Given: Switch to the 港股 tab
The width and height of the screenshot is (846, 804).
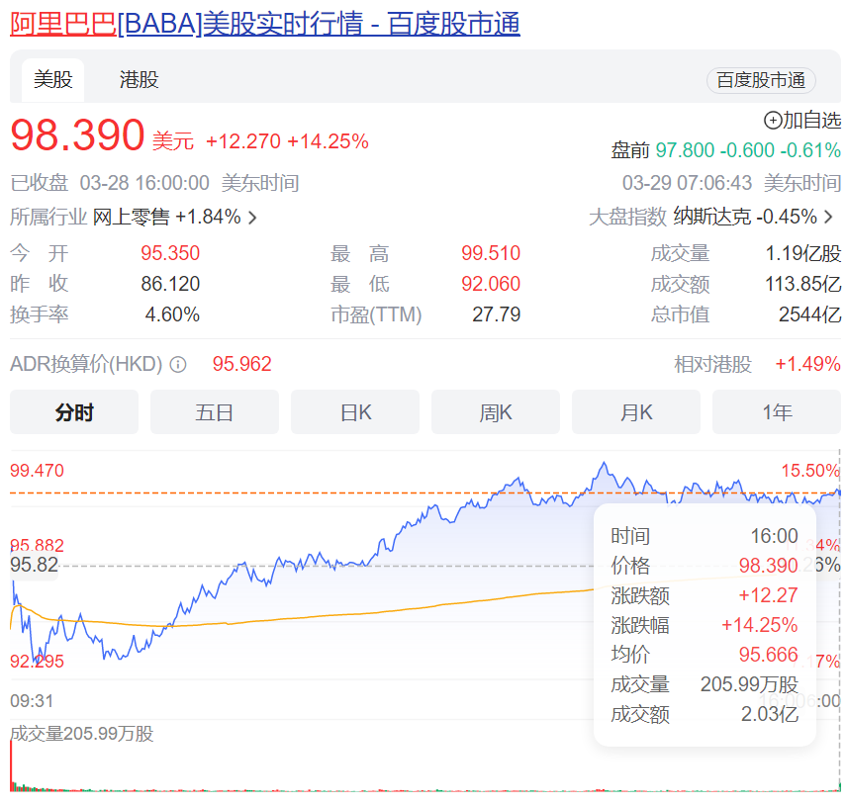Looking at the screenshot, I should 140,80.
